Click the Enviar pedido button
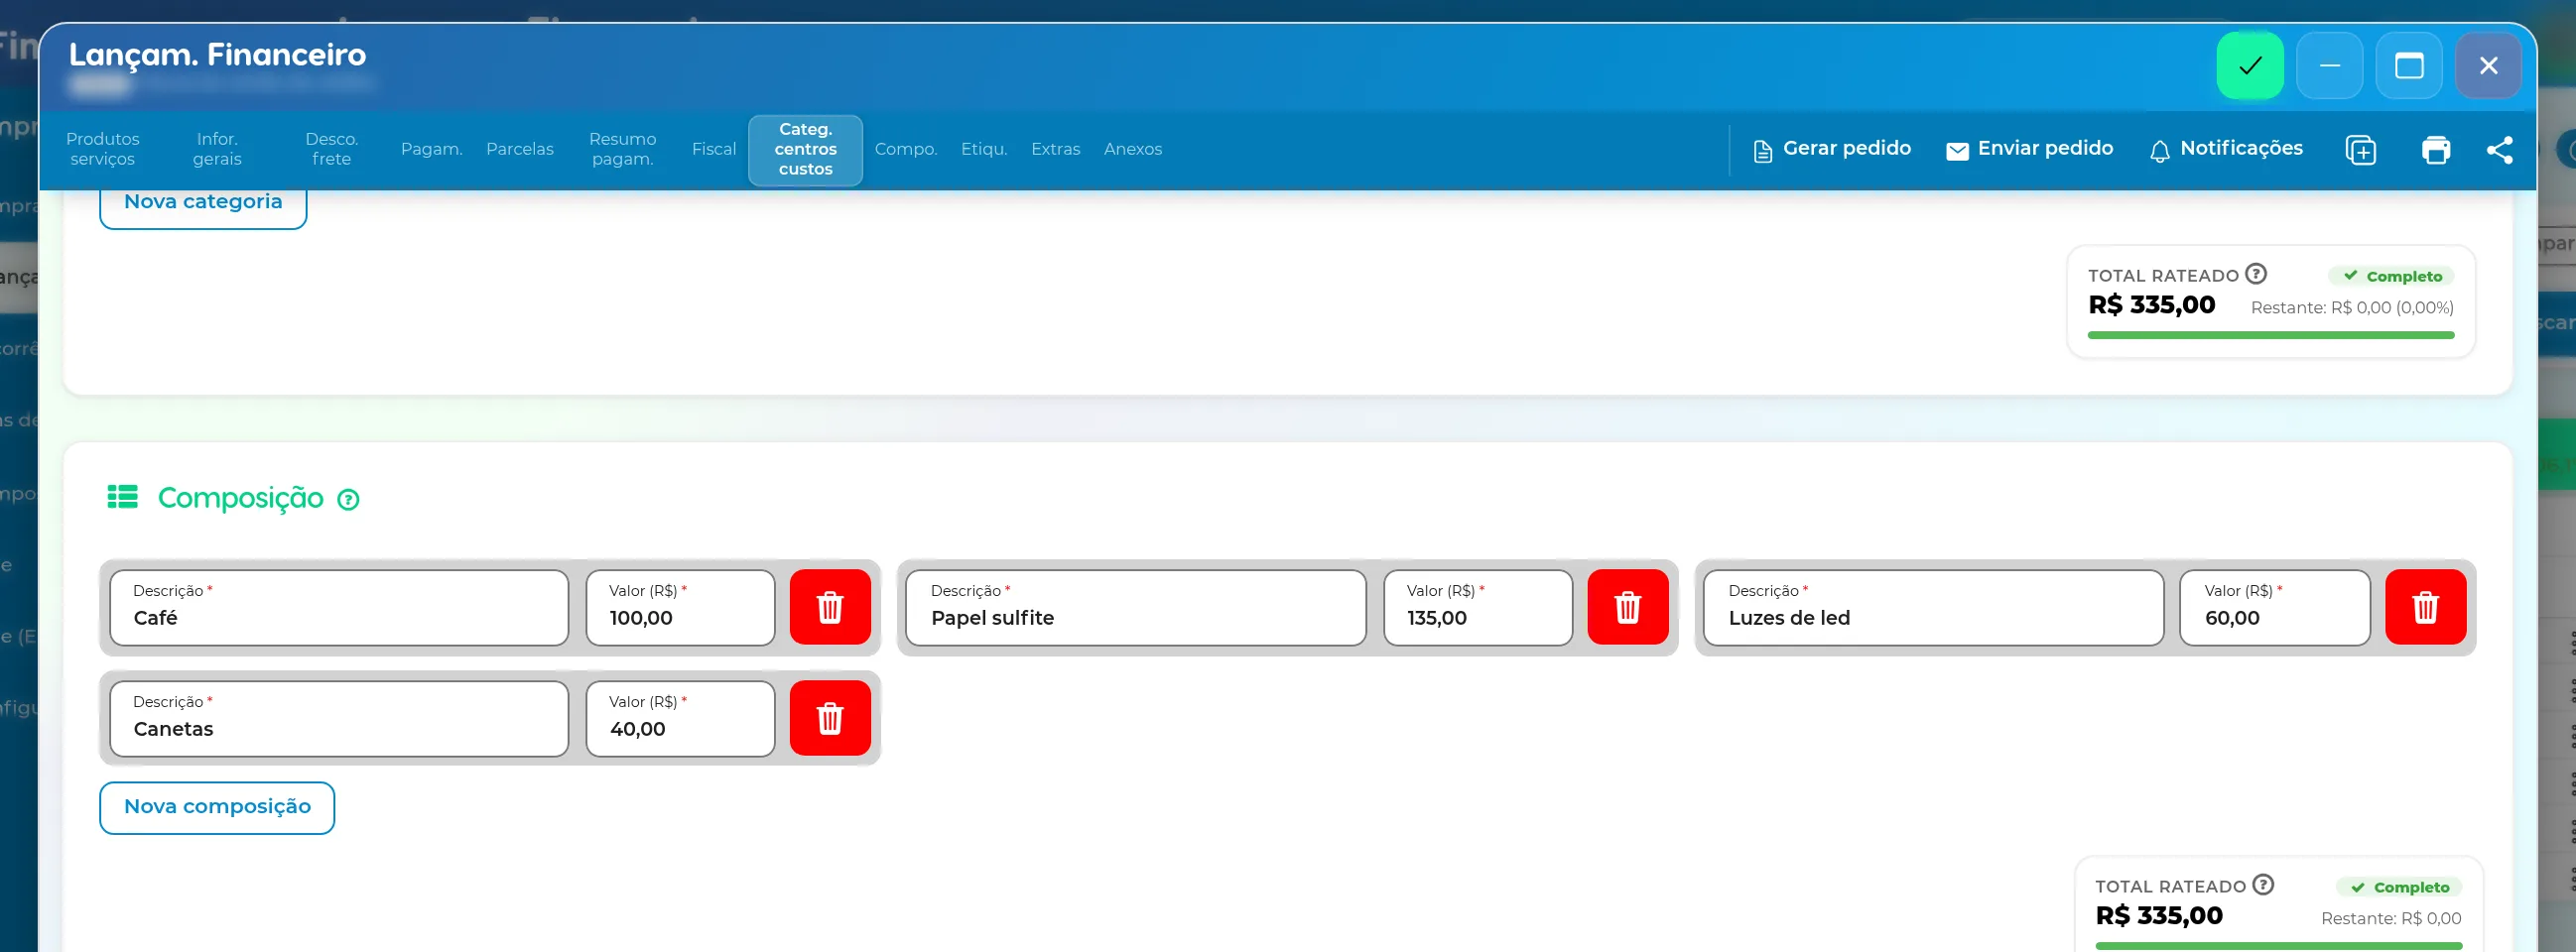The height and width of the screenshot is (952, 2576). [2030, 149]
